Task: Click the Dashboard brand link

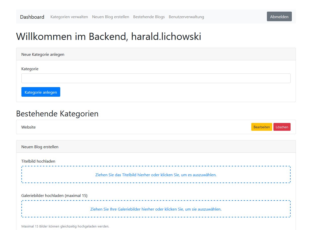Action: click(x=32, y=17)
